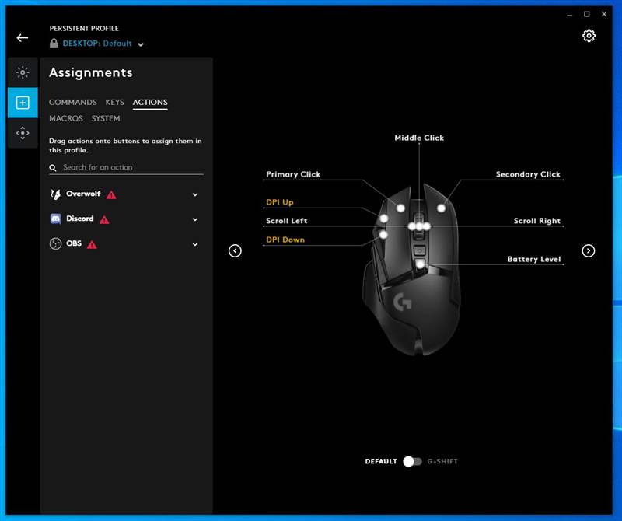Viewport: 622px width, 521px height.
Task: Show next mouse view arrow
Action: click(589, 250)
